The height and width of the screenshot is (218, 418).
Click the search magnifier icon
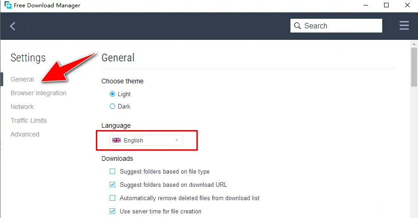pyautogui.click(x=297, y=26)
